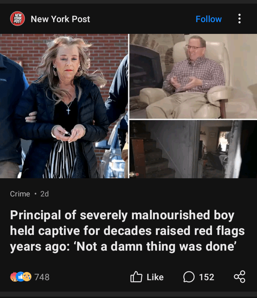Select the Crime category label
This screenshot has width=257, height=298.
20,194
